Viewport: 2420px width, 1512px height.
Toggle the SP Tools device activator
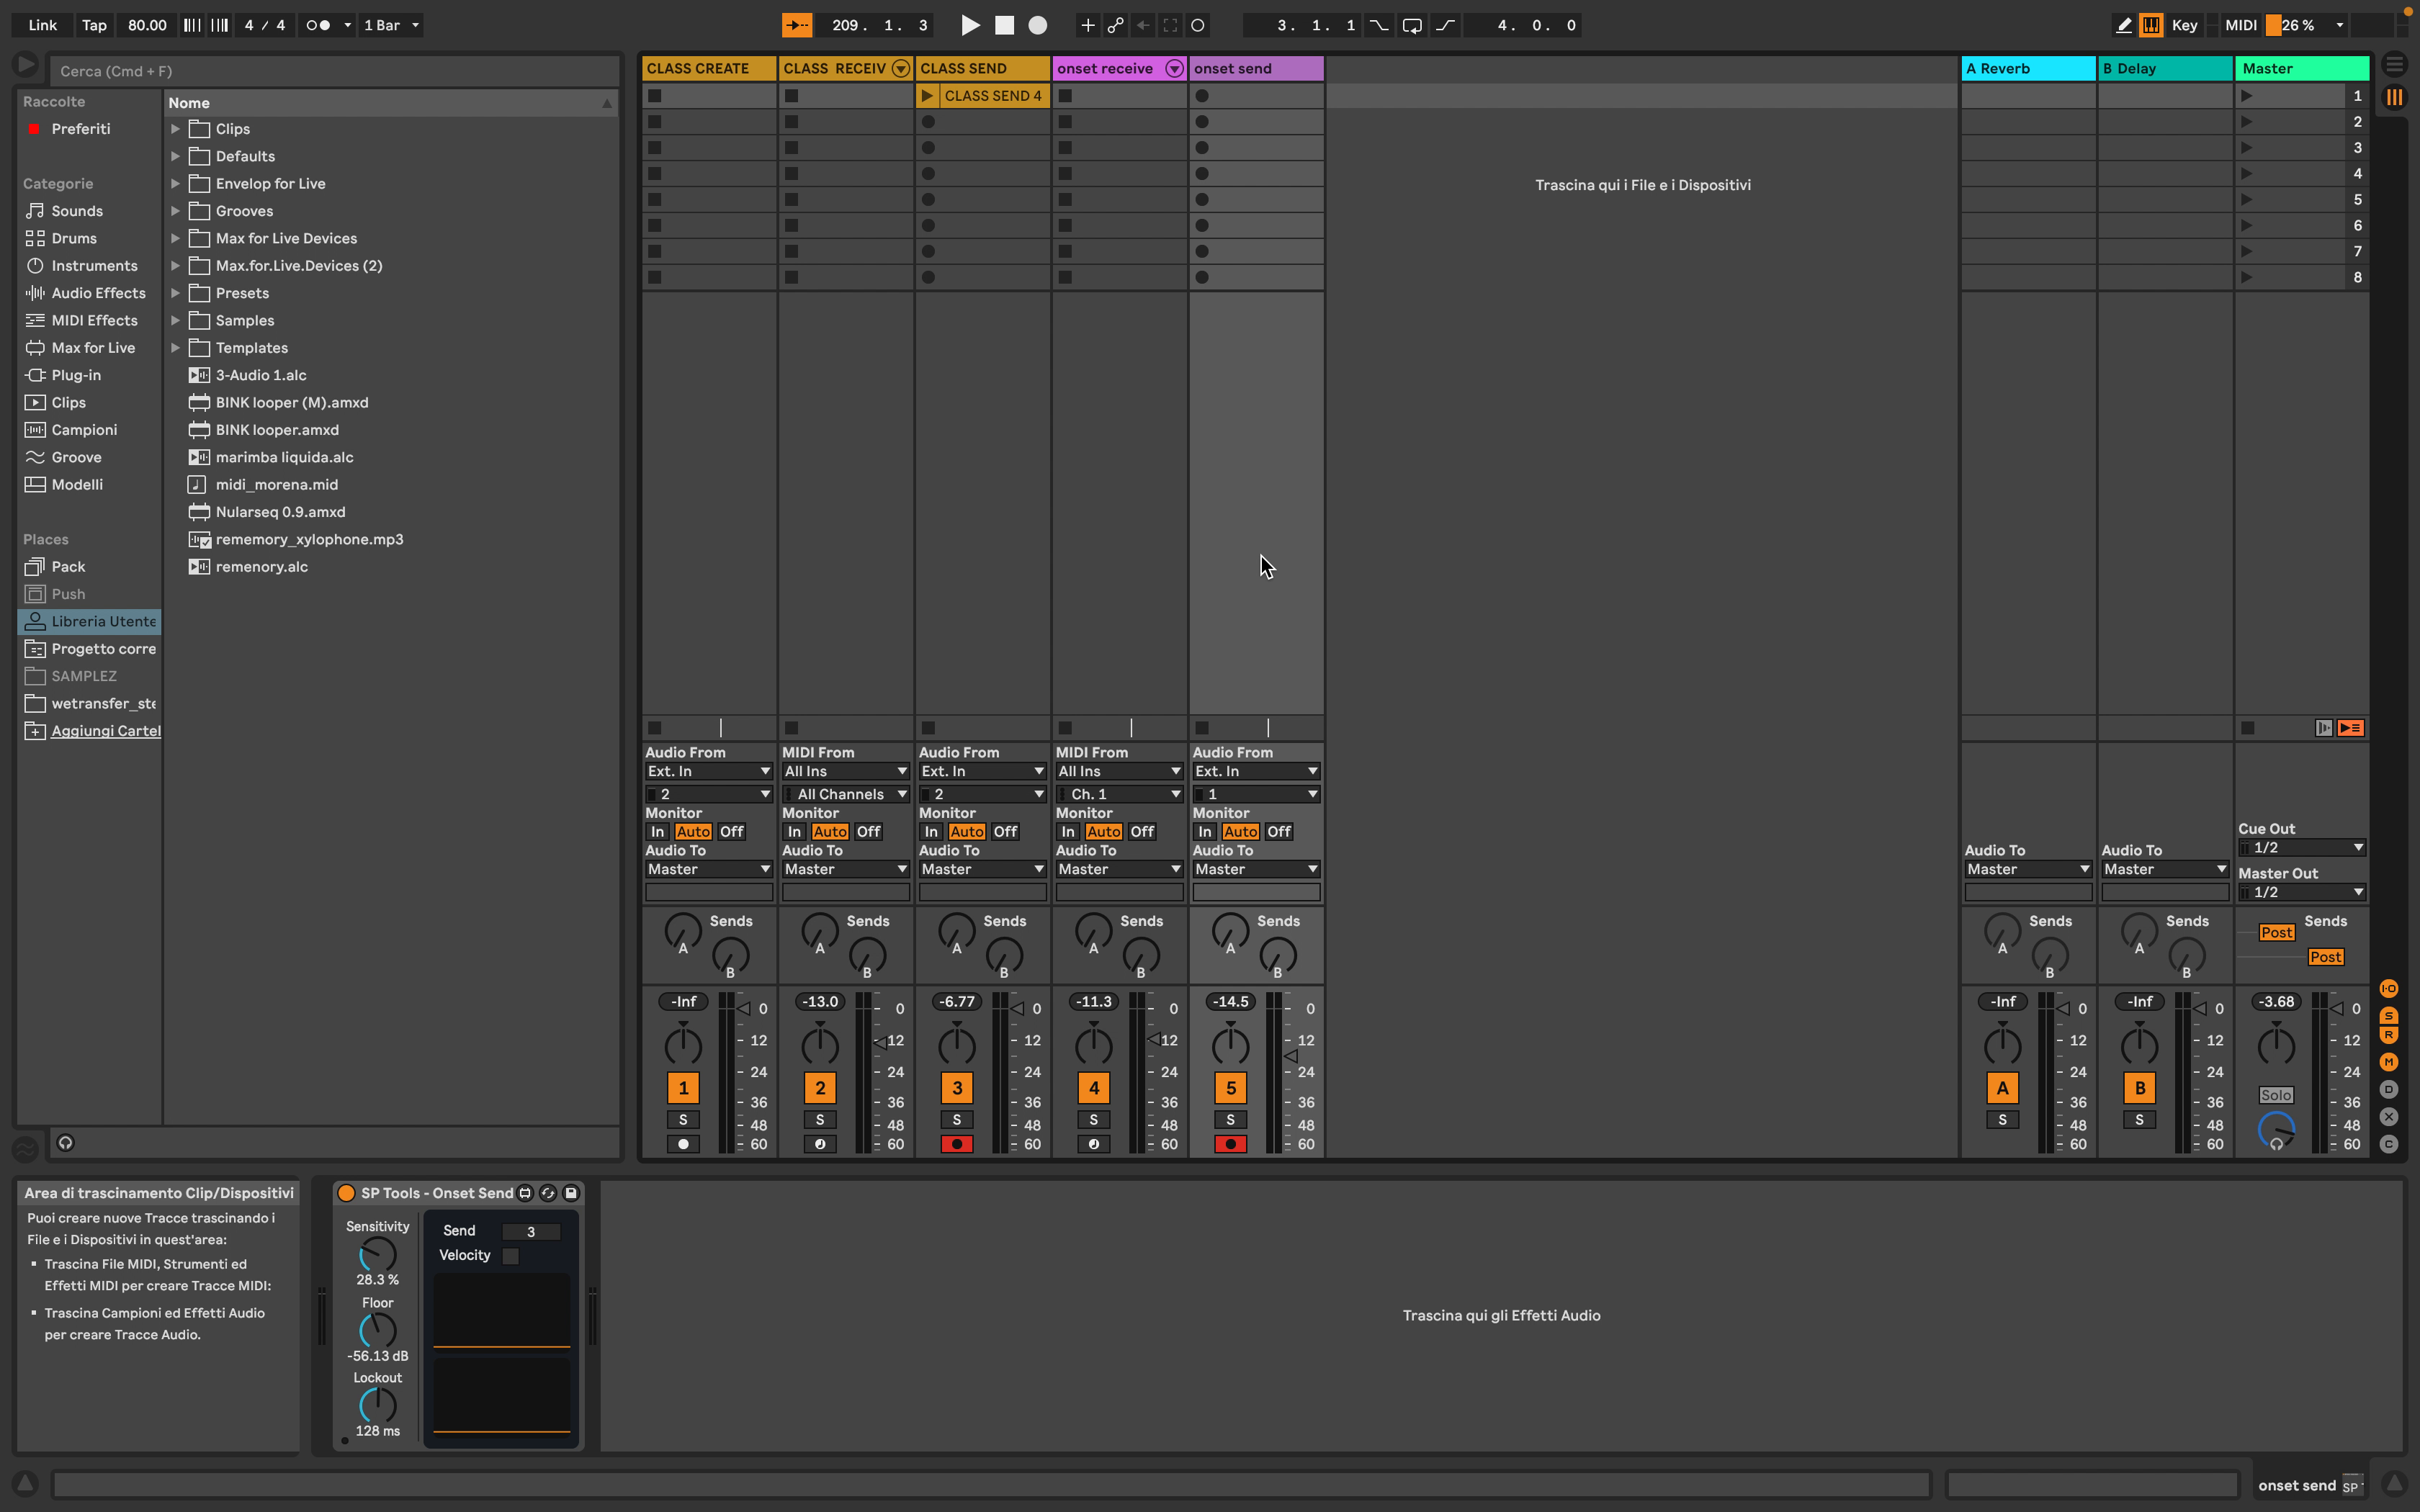pyautogui.click(x=346, y=1193)
